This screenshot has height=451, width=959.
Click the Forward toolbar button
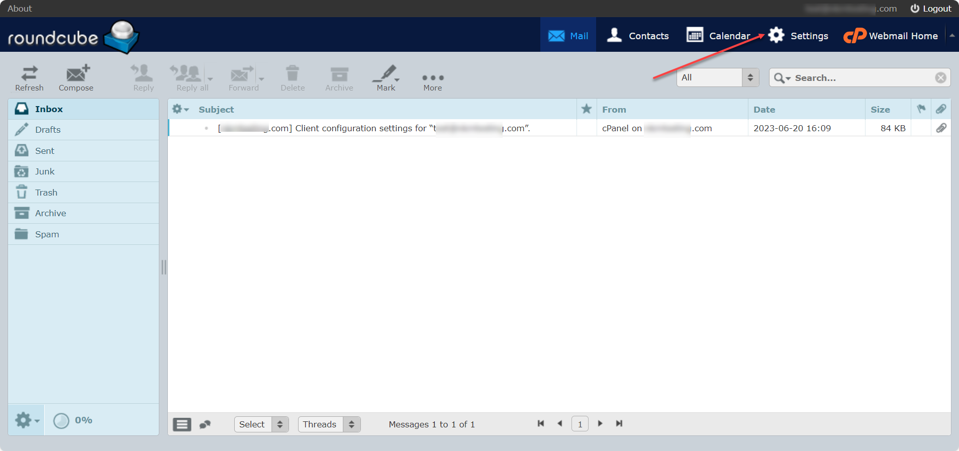click(243, 78)
